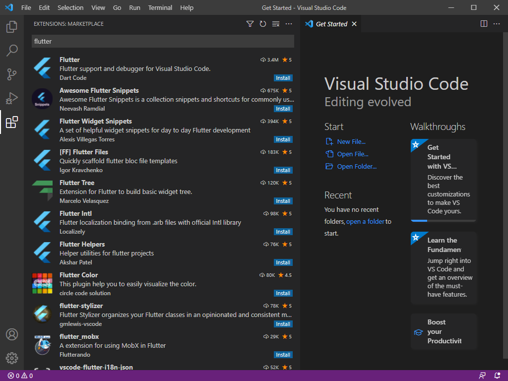The image size is (508, 381).
Task: Open the Edit menu
Action: click(x=44, y=8)
